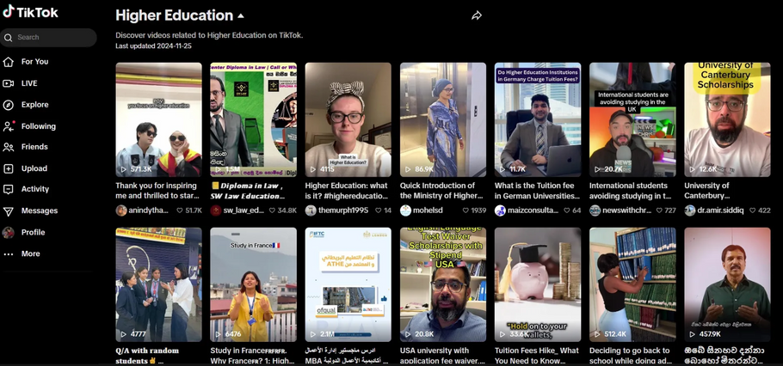Click caption 'International students avoiding studying'
Image resolution: width=783 pixels, height=366 pixels.
632,191
